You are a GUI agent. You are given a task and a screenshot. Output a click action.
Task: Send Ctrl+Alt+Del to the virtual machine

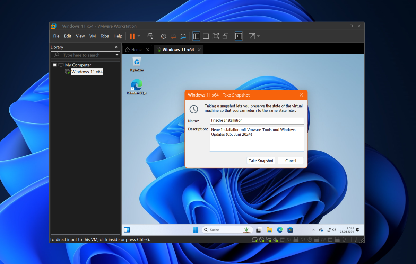point(150,36)
